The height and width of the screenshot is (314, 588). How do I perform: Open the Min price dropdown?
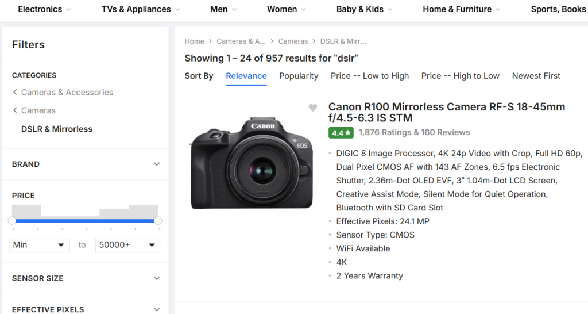pyautogui.click(x=40, y=245)
